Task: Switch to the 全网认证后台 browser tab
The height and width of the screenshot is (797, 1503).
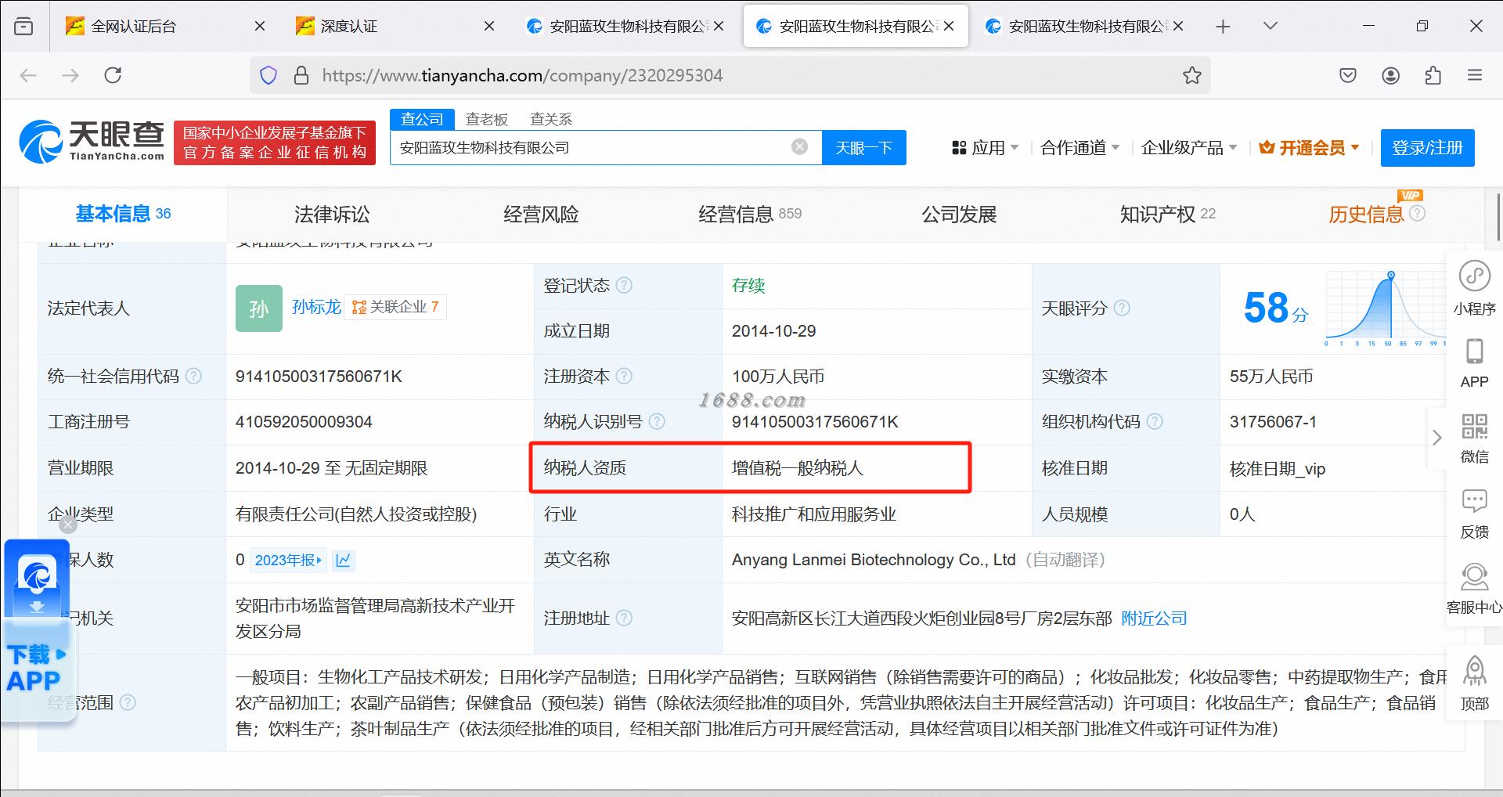Action: click(165, 27)
